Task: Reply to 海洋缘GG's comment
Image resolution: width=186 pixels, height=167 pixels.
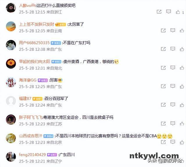Action: coord(173,86)
